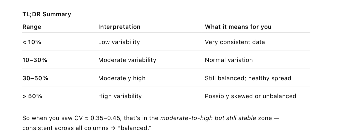The image size is (340, 138).
Task: Click 'Possibly skewed or unbalanced' cell
Action: tap(250, 96)
